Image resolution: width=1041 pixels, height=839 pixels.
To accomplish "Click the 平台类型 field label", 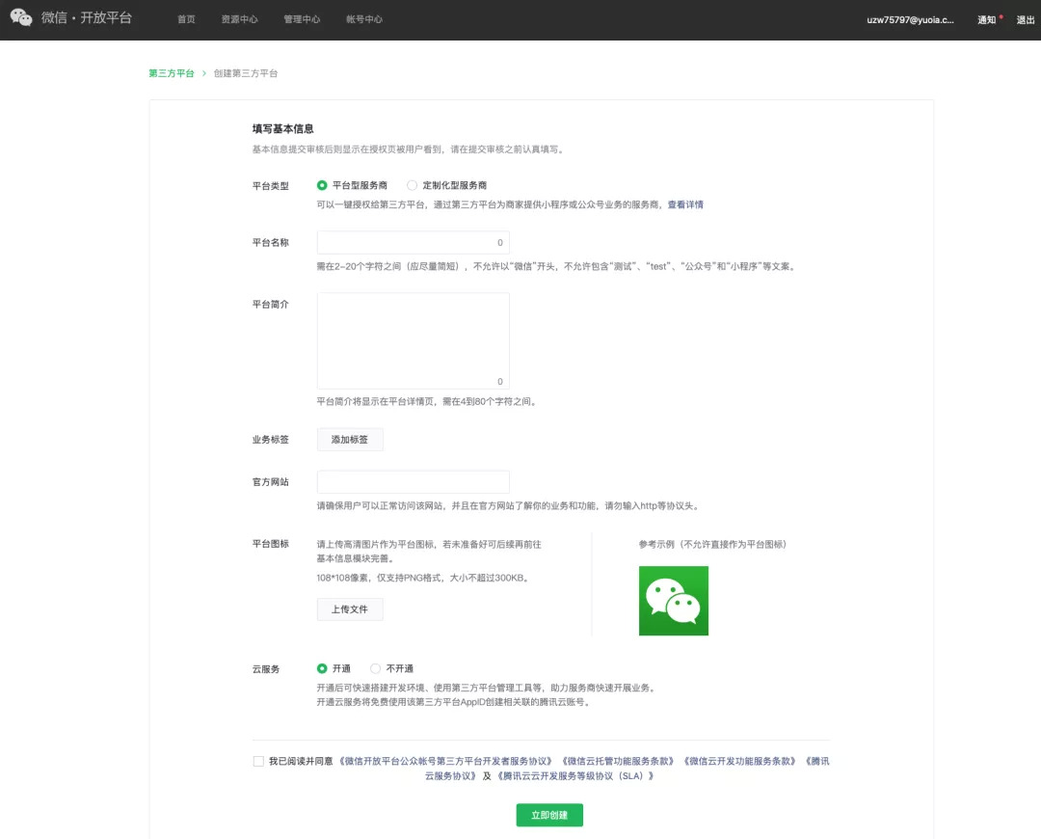I will click(271, 186).
